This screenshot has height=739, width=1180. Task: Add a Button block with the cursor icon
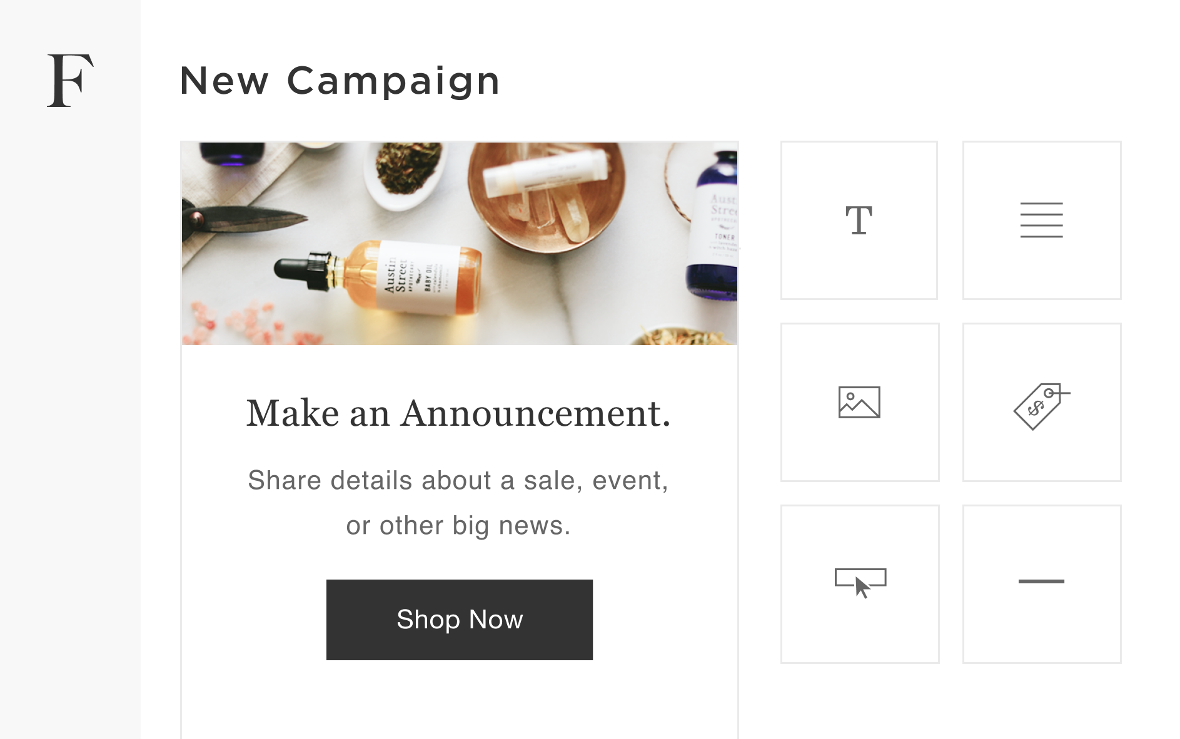point(859,583)
